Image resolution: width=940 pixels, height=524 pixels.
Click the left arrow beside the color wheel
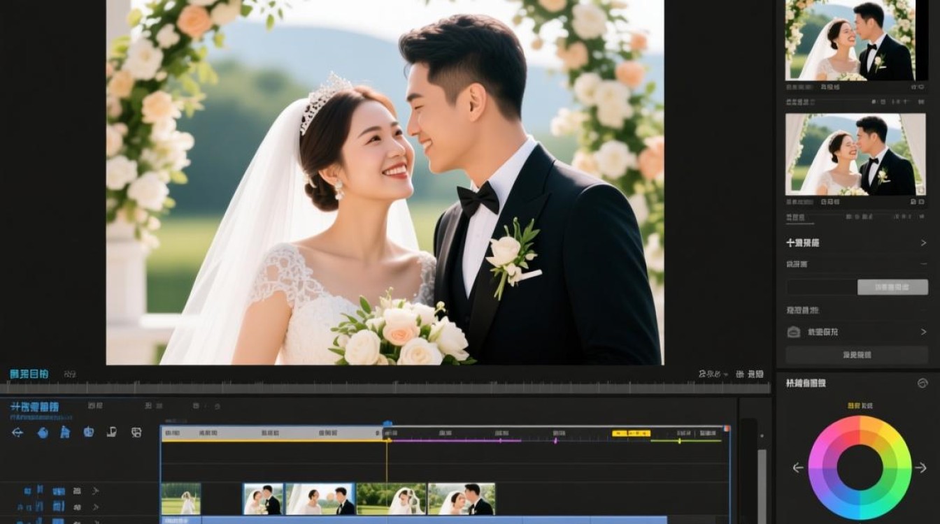797,467
